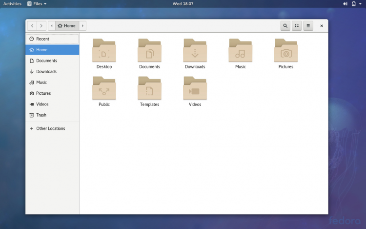Expand path bar right arrow
This screenshot has width=366, height=229.
click(82, 26)
